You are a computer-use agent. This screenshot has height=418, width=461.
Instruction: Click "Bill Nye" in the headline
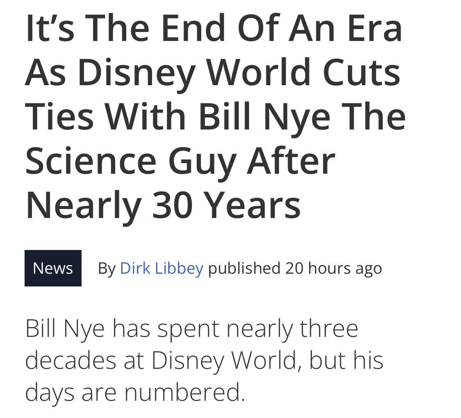[x=265, y=117]
